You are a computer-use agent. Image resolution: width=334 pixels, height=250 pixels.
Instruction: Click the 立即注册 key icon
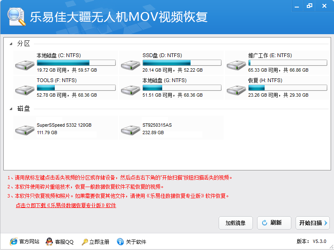tap(85, 242)
